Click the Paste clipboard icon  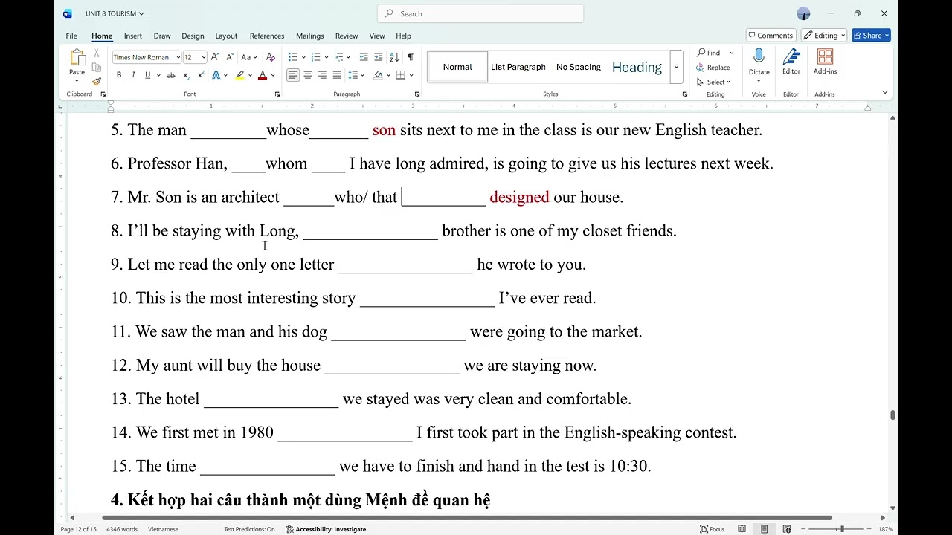click(77, 58)
